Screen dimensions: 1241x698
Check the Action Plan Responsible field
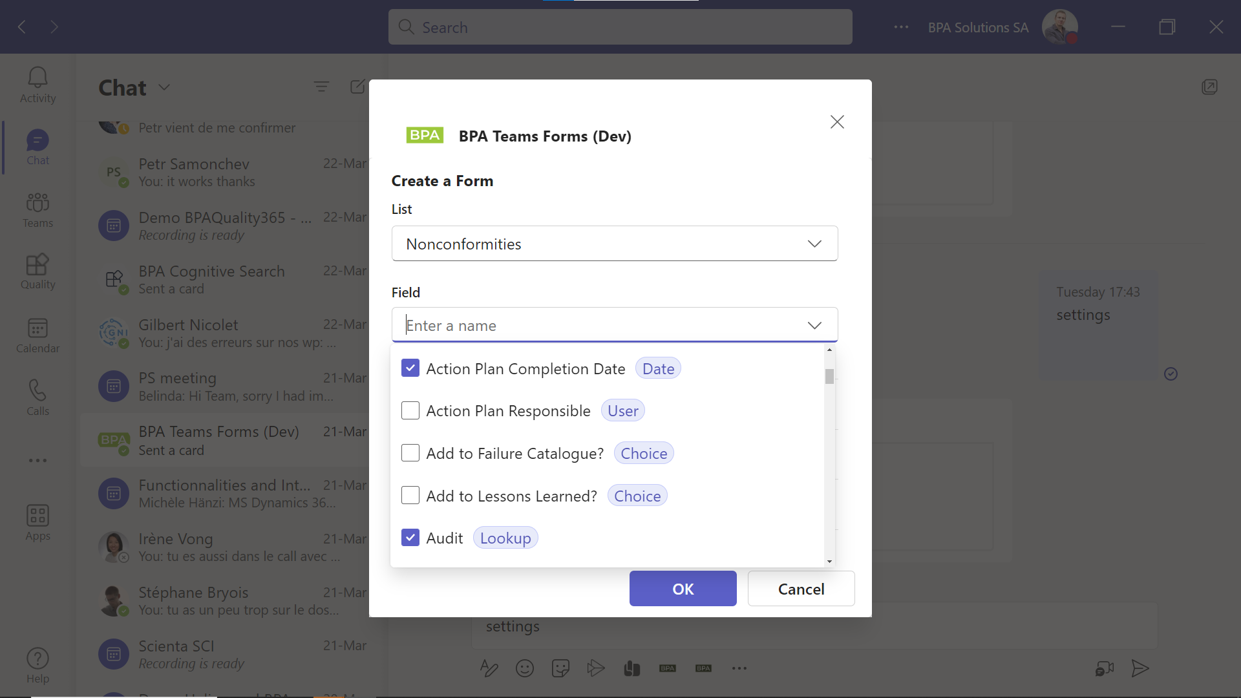click(410, 410)
